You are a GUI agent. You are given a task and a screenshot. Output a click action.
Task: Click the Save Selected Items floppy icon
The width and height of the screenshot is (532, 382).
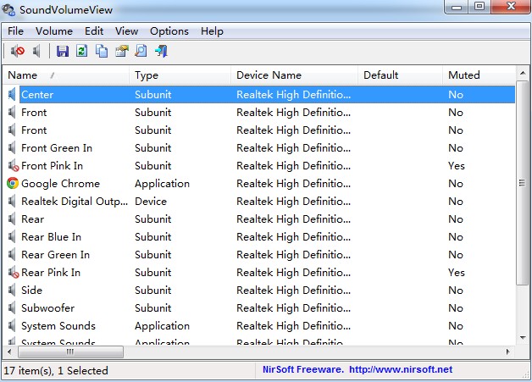pyautogui.click(x=63, y=51)
